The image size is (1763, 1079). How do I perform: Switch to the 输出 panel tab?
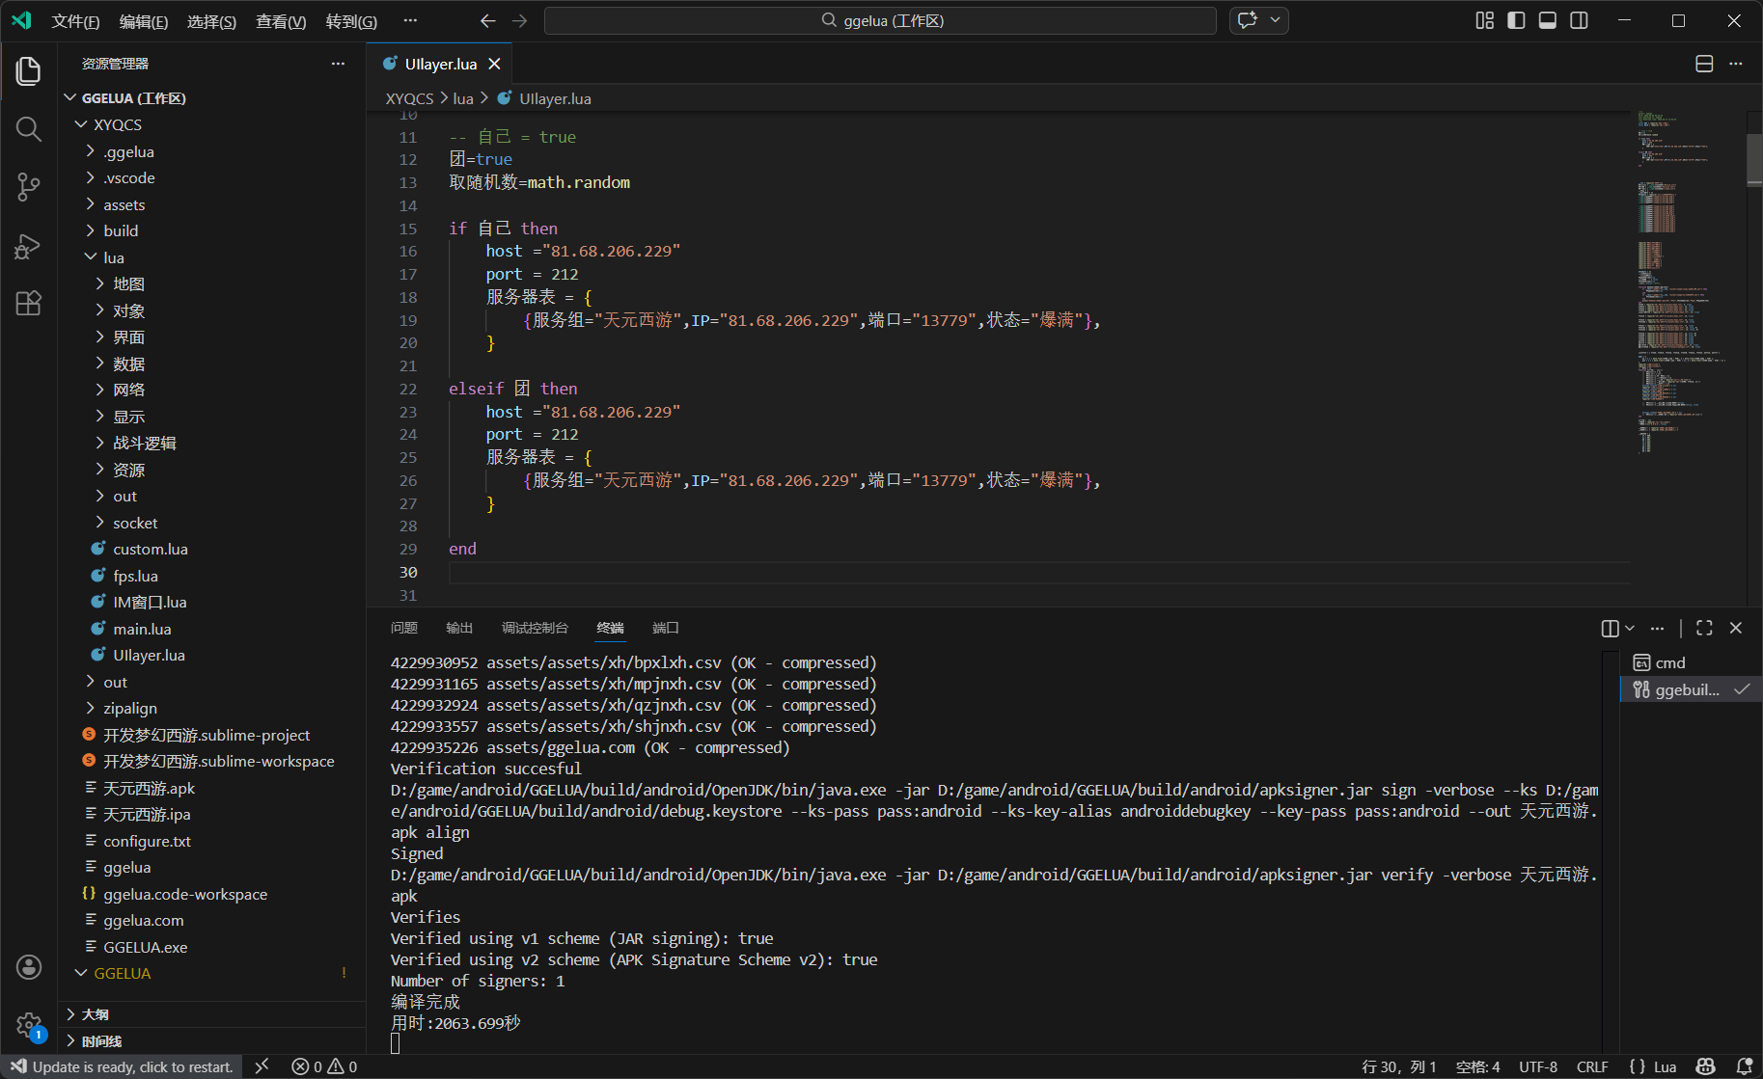(x=459, y=629)
